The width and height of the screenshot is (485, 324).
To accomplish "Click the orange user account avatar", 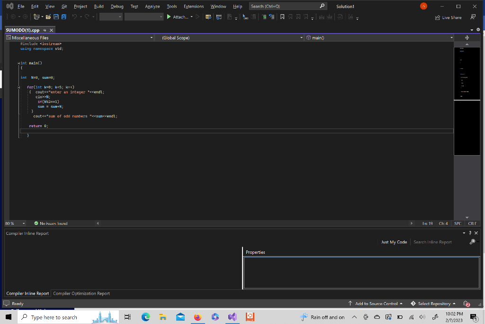I will (x=423, y=6).
